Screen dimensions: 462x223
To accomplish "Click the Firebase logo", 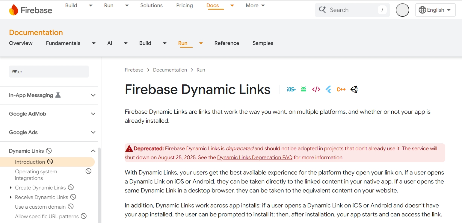I will pos(31,10).
